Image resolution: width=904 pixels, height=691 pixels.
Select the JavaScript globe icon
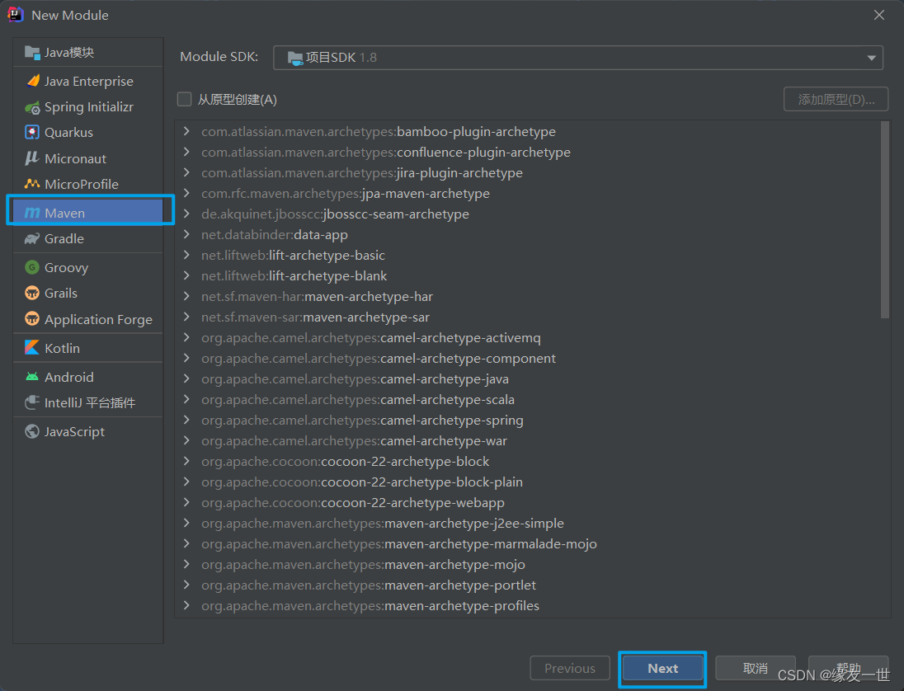pos(33,431)
